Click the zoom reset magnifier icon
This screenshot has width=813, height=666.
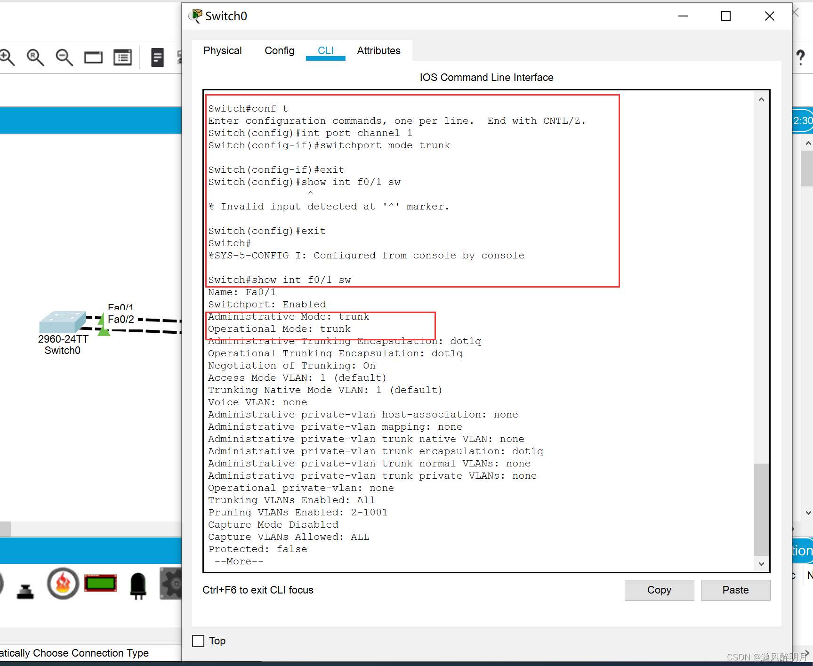35,57
